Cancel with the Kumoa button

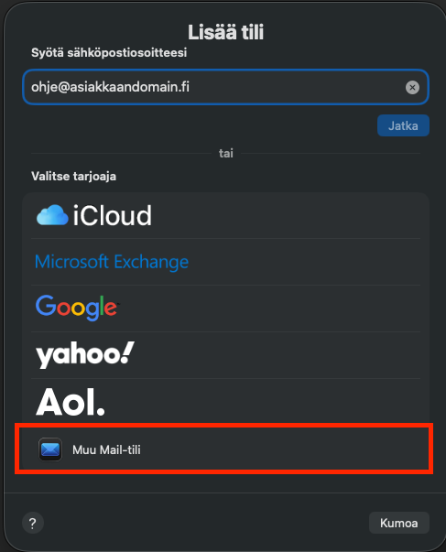click(398, 523)
